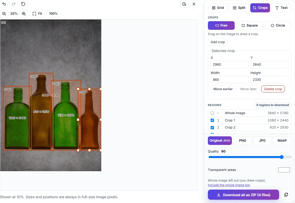Click the Quality slider handle
The width and height of the screenshot is (295, 203).
point(282,157)
